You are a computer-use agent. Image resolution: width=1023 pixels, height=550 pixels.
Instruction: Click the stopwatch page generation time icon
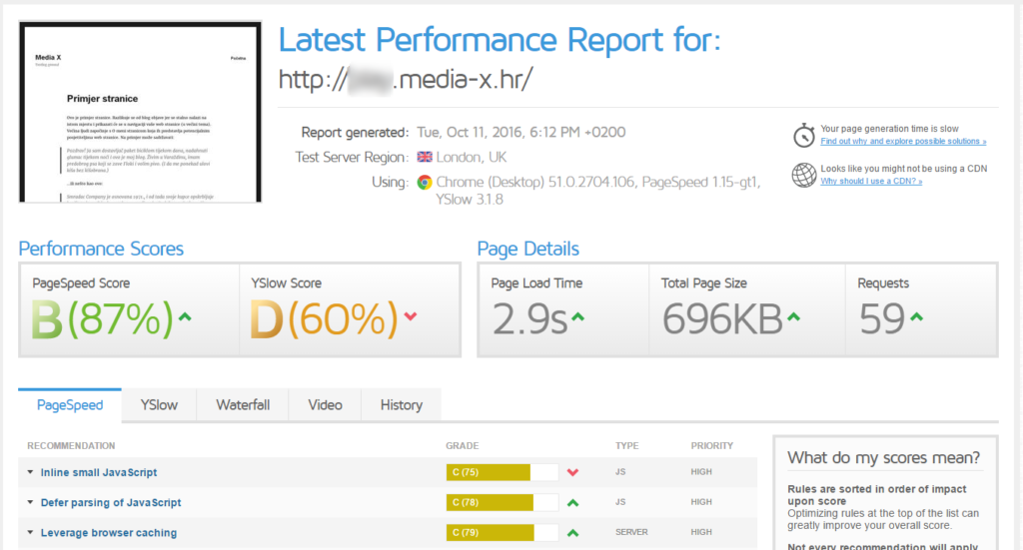pyautogui.click(x=804, y=136)
